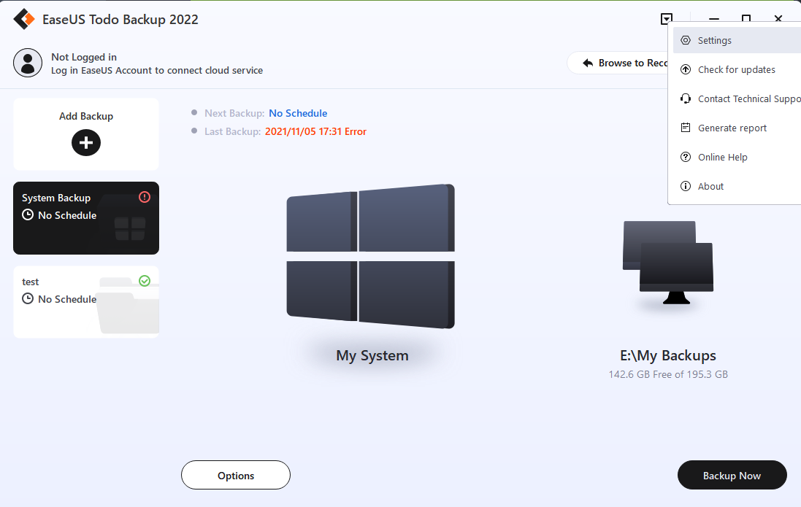Click the Backup Now button
801x507 pixels.
click(732, 476)
